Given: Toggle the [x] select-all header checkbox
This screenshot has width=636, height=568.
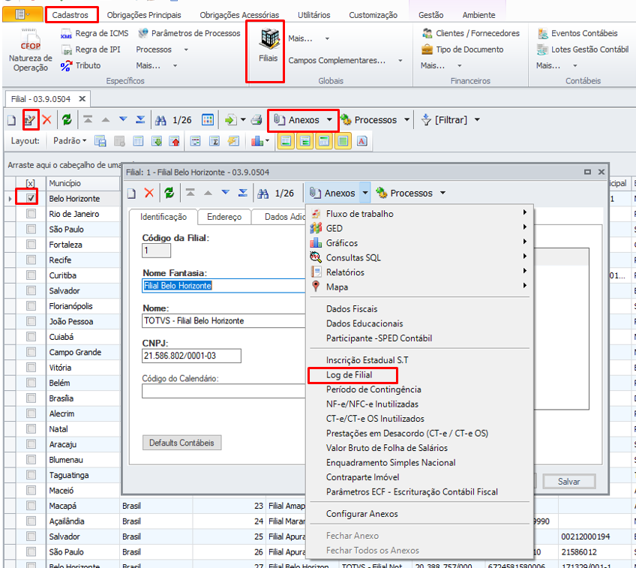Looking at the screenshot, I should click(x=31, y=183).
